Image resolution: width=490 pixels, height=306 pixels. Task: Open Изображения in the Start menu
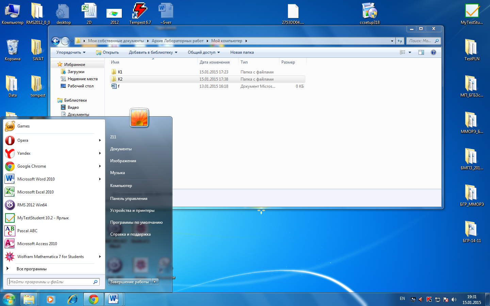[x=123, y=161]
